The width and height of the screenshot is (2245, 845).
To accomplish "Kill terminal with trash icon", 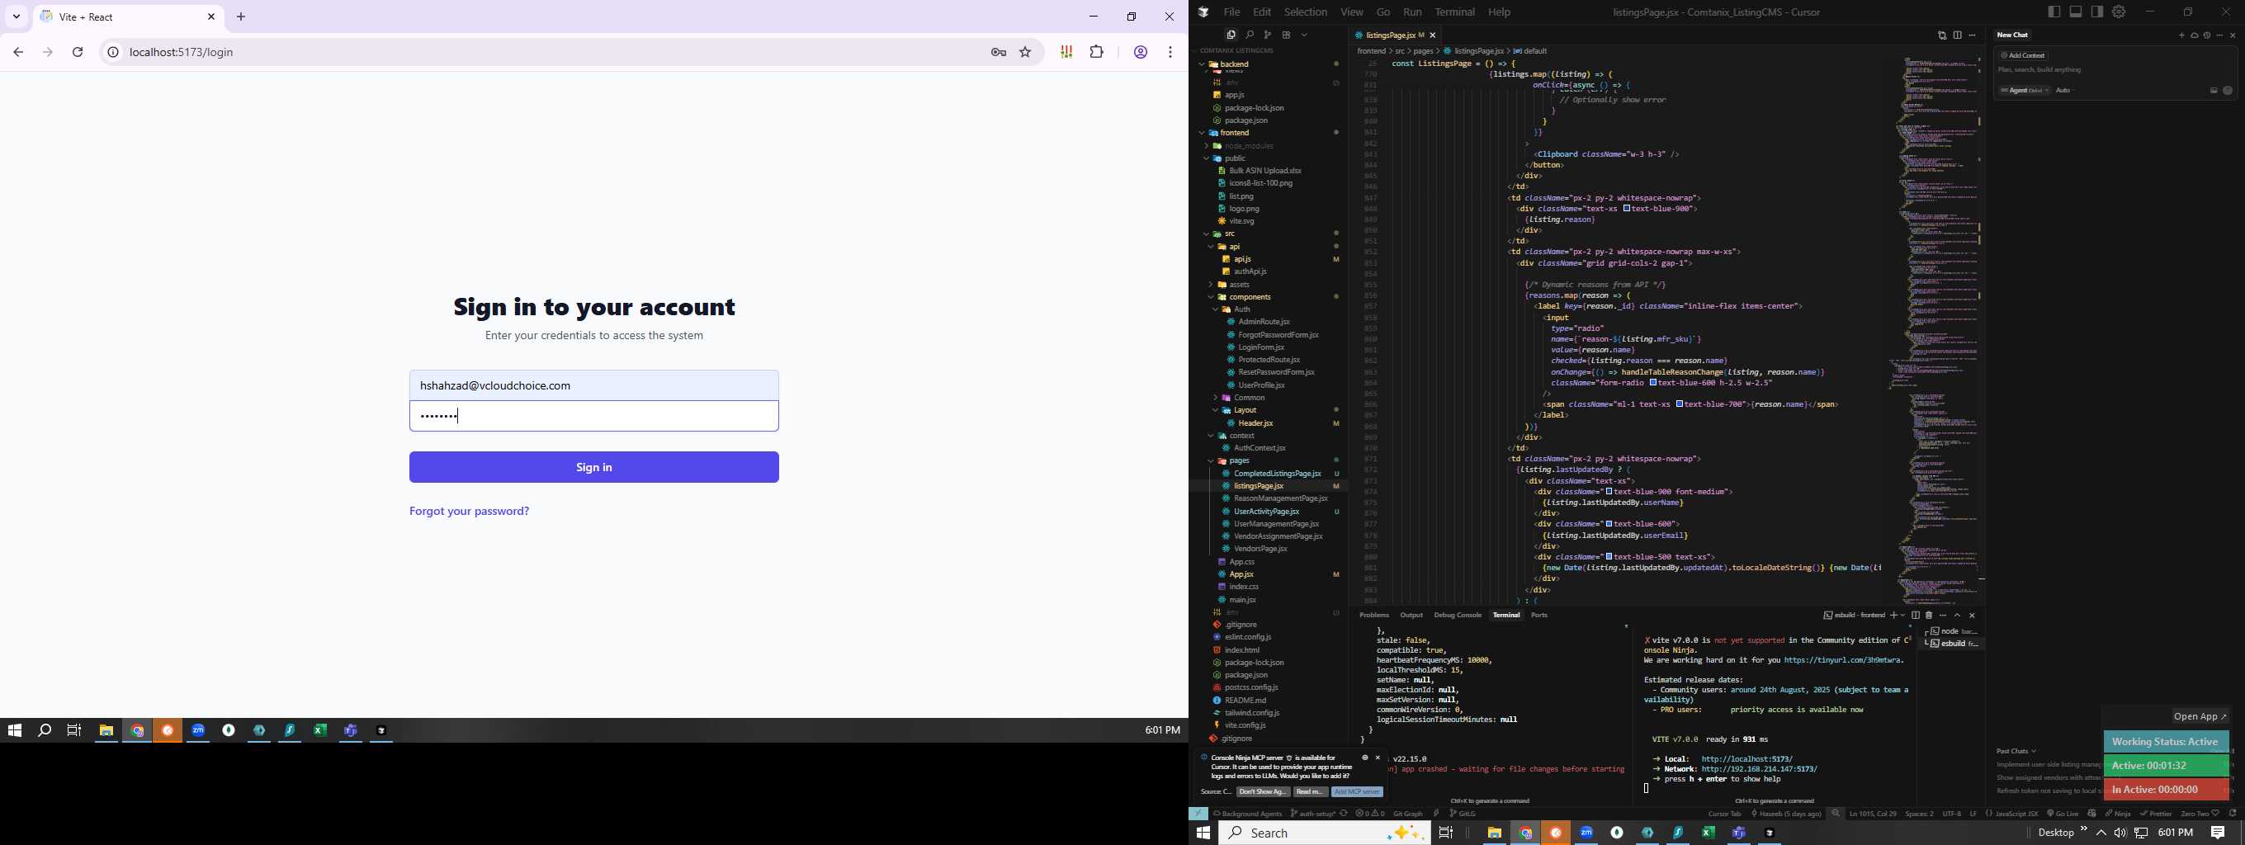I will 1929,616.
